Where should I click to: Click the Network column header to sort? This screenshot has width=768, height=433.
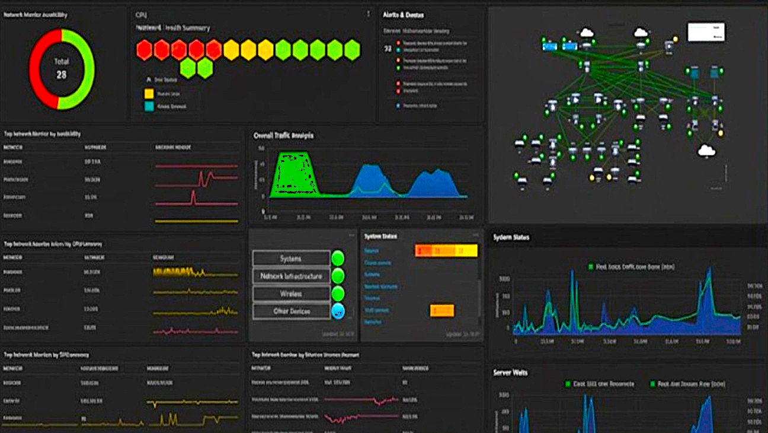(x=13, y=146)
